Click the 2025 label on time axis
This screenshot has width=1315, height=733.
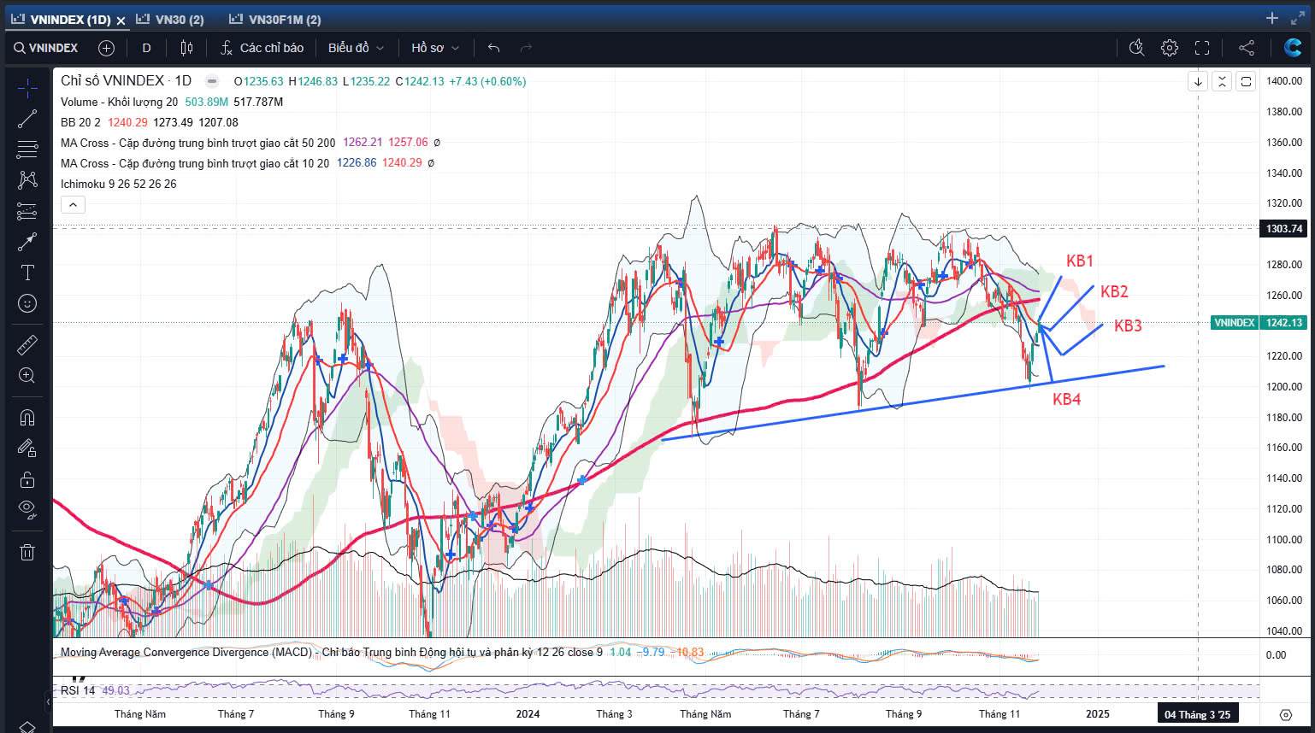(1098, 714)
